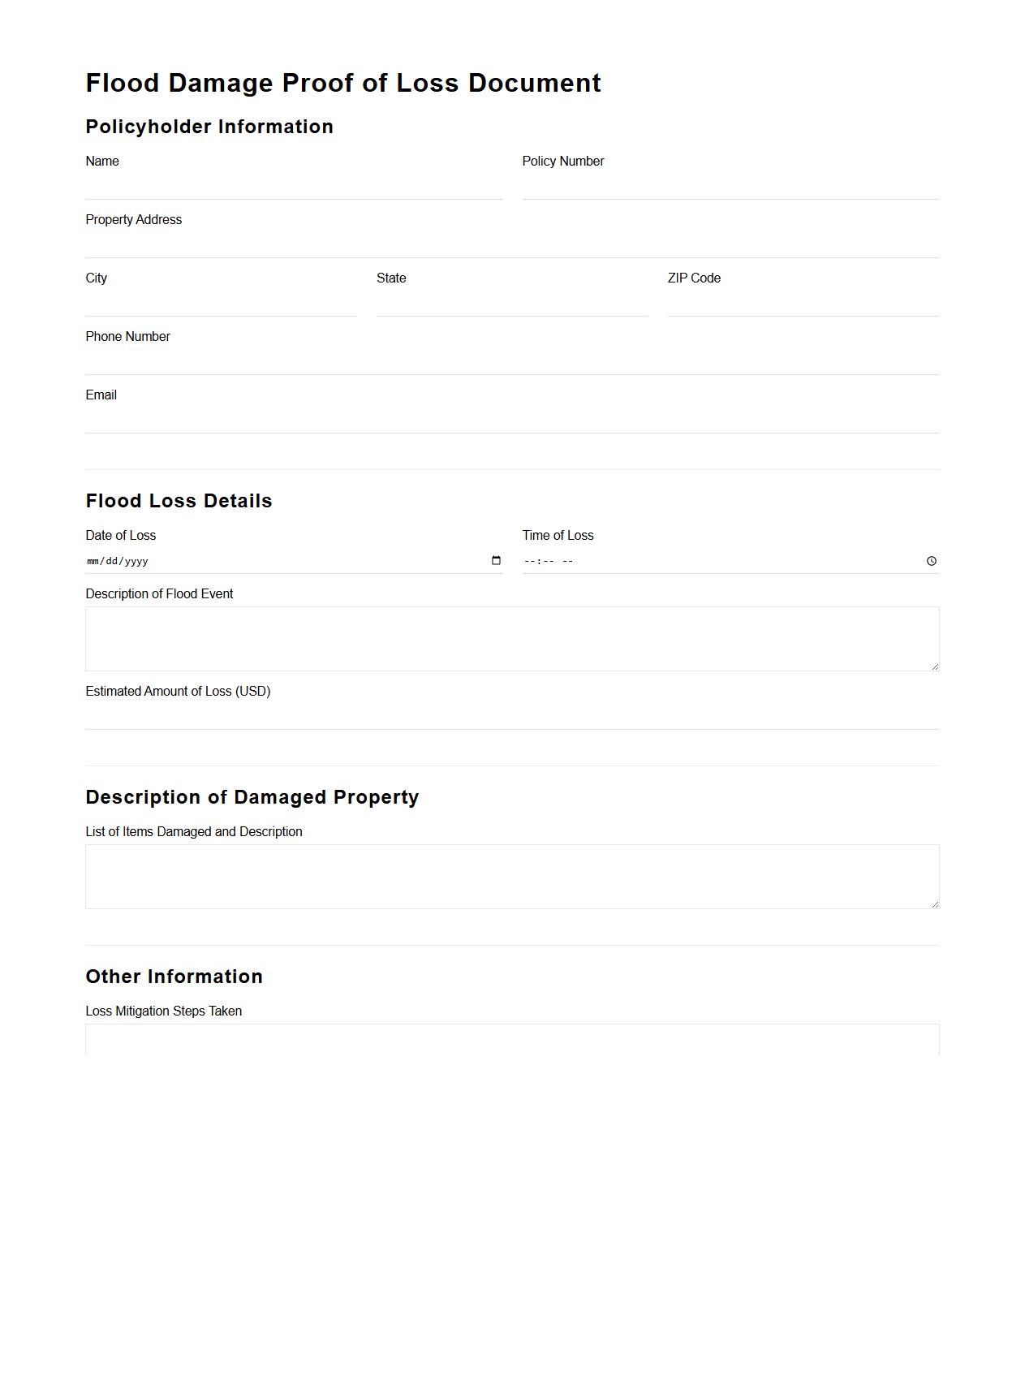1025x1393 pixels.
Task: Click the Loss Mitigation Steps Taken textarea
Action: 511,1043
